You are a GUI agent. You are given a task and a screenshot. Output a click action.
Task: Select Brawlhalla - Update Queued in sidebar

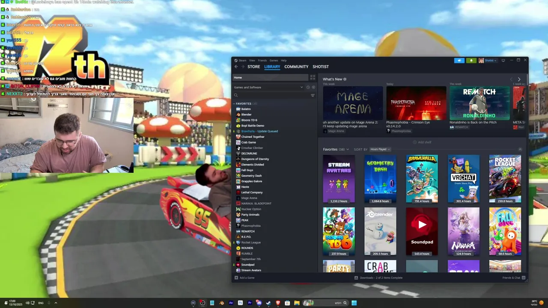click(x=259, y=131)
